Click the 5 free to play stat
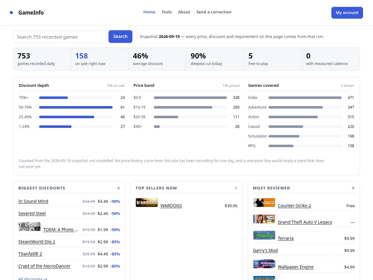Image resolution: width=373 pixels, height=280 pixels. (273, 59)
